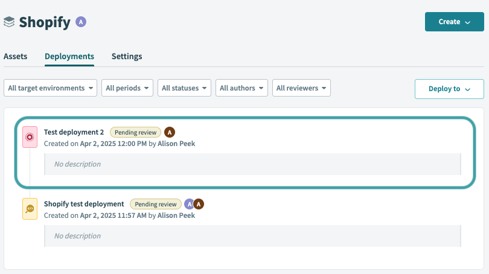
Task: Go to the Settings tab
Action: 127,56
